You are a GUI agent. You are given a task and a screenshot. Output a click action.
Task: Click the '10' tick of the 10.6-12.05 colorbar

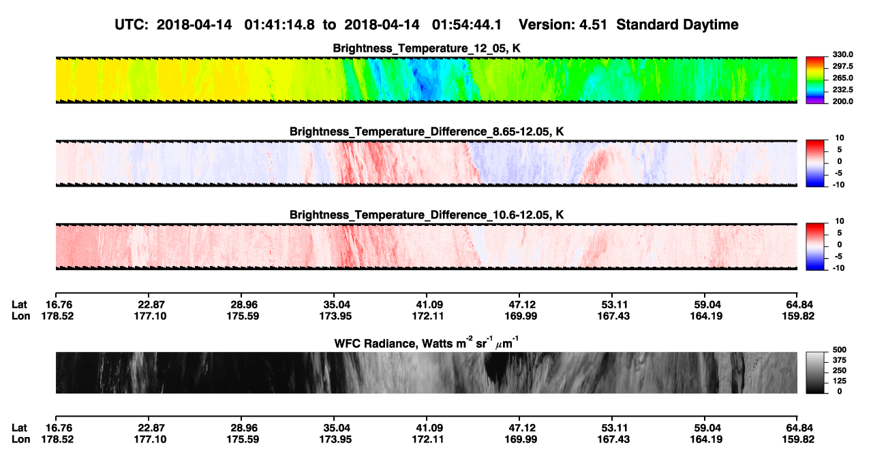(x=840, y=221)
